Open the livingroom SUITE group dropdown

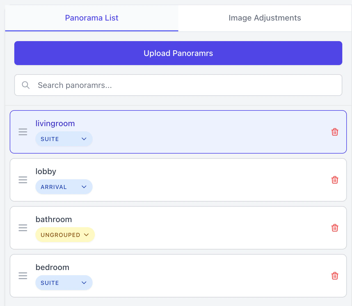(64, 139)
